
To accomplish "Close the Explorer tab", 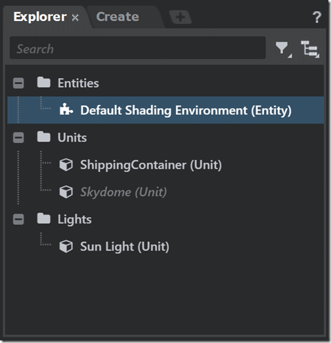I will [x=75, y=18].
